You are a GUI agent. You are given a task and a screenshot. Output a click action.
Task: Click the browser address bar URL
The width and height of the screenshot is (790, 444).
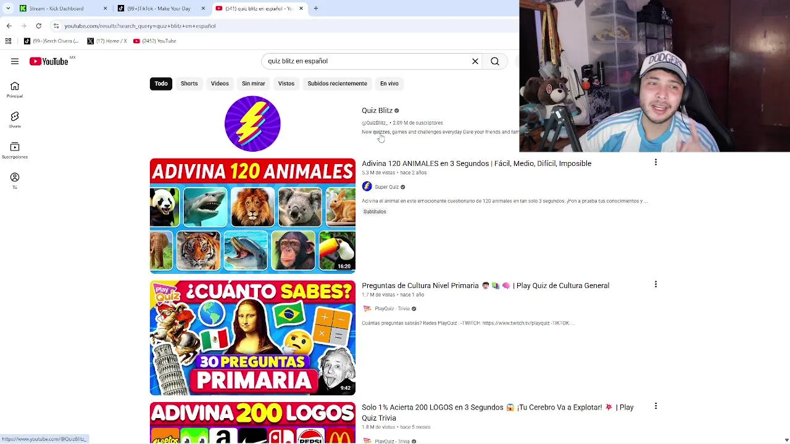[x=140, y=26]
